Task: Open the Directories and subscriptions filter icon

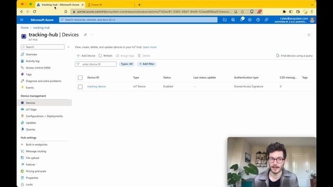Action: tap(233, 20)
